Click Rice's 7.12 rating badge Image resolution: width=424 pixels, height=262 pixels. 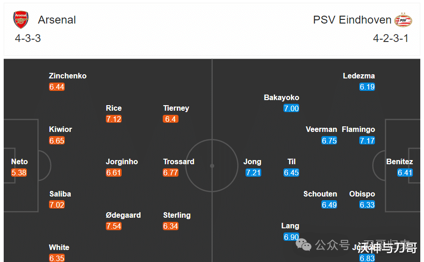click(x=114, y=119)
